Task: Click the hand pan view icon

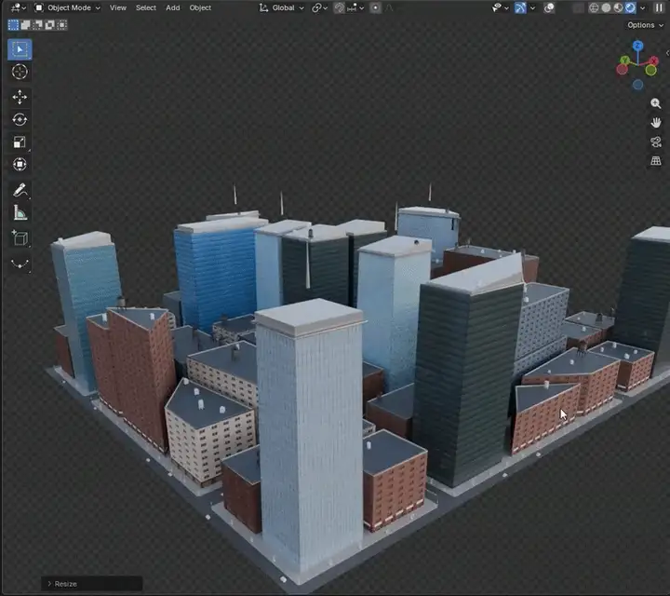Action: pyautogui.click(x=655, y=123)
